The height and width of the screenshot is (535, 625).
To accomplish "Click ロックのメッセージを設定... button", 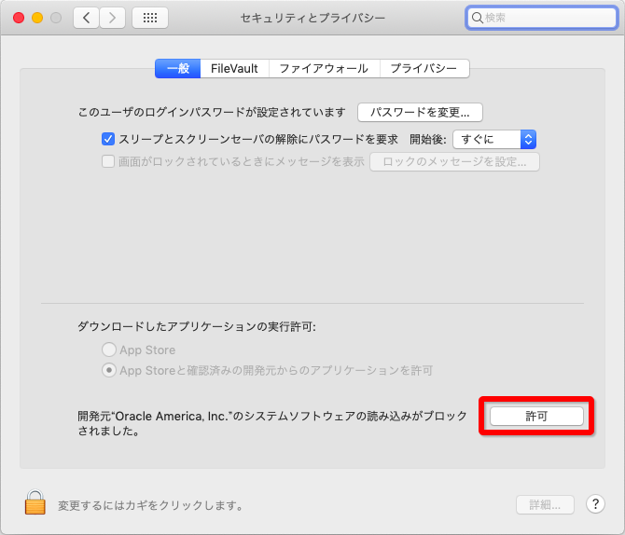I will point(454,162).
